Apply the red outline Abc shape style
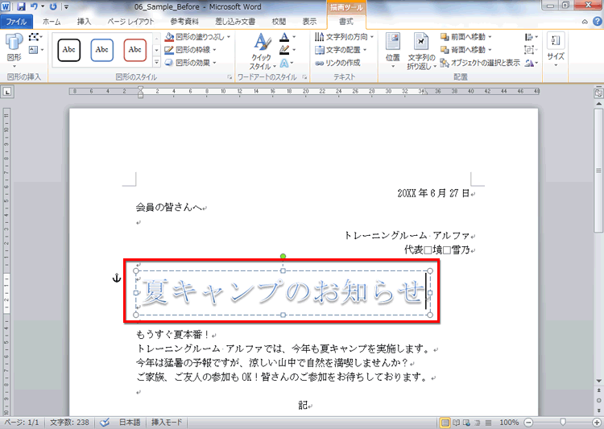This screenshot has width=604, height=429. (135, 50)
